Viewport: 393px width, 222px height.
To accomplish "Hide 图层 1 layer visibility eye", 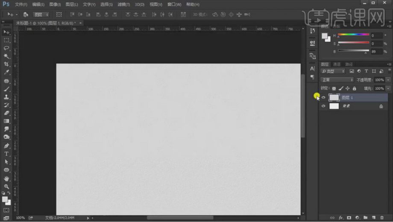I will [x=323, y=97].
